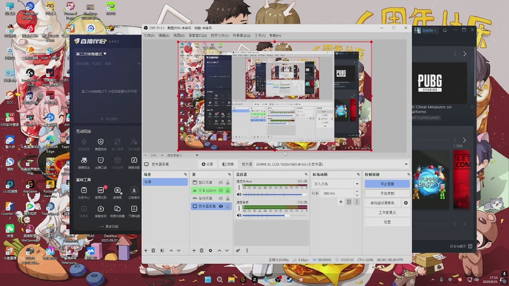Open 场景集合(S) menu in OBS

tap(242, 36)
